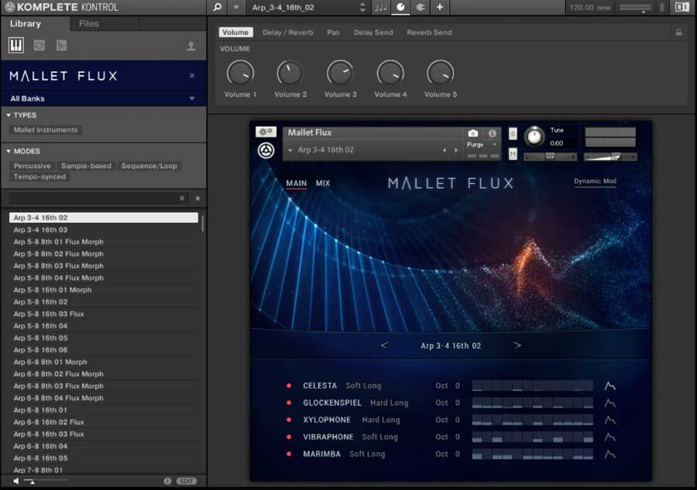
Task: Click the preset search input field
Action: pyautogui.click(x=92, y=198)
